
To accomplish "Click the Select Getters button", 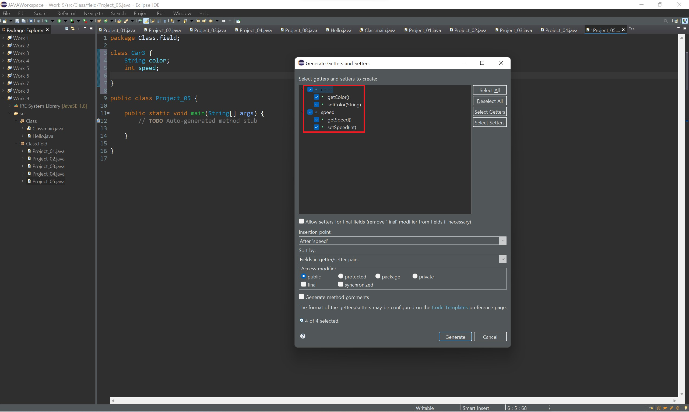I will click(490, 112).
